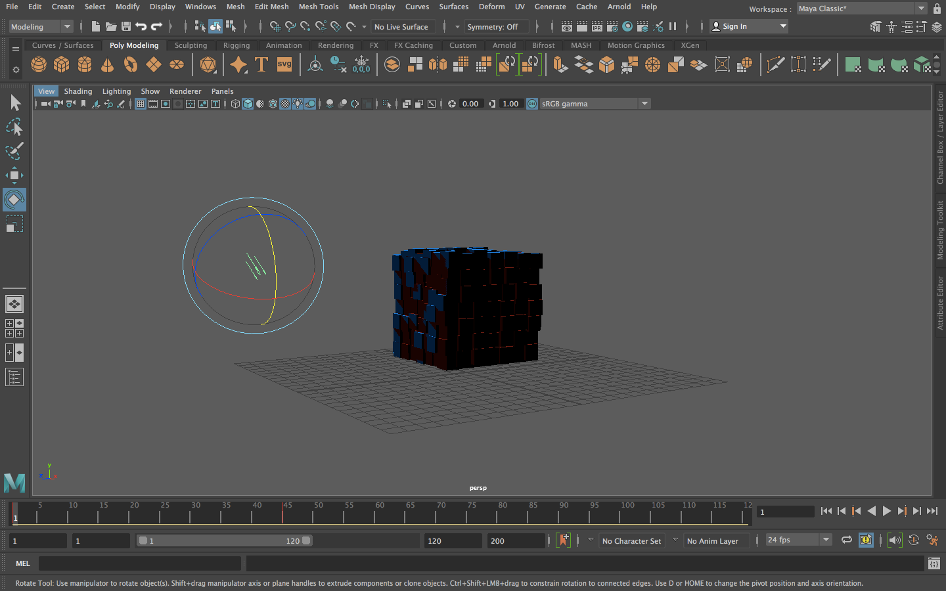Select the Scale tool in the toolbox
Image resolution: width=946 pixels, height=591 pixels.
pyautogui.click(x=14, y=225)
